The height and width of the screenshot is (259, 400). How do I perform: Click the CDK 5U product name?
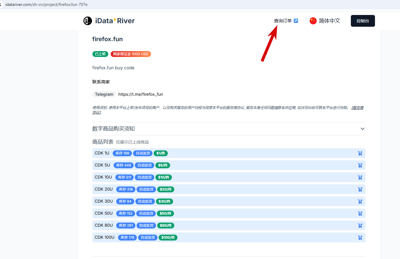[102, 165]
